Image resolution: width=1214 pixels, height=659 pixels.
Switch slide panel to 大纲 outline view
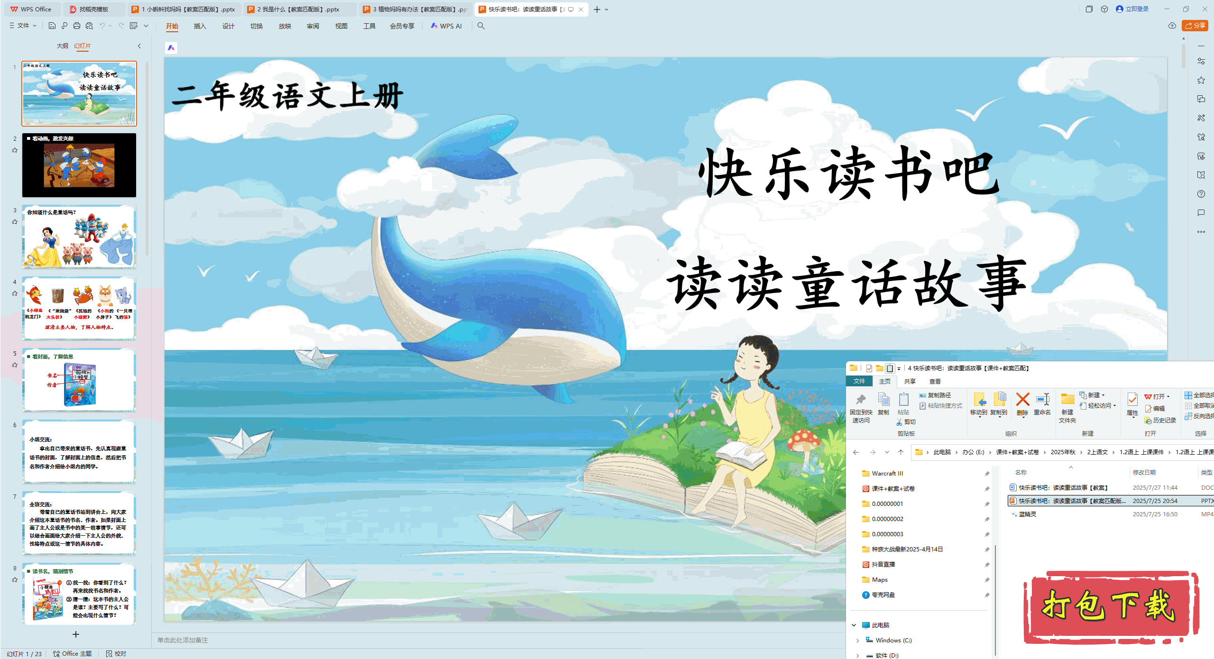[x=62, y=46]
